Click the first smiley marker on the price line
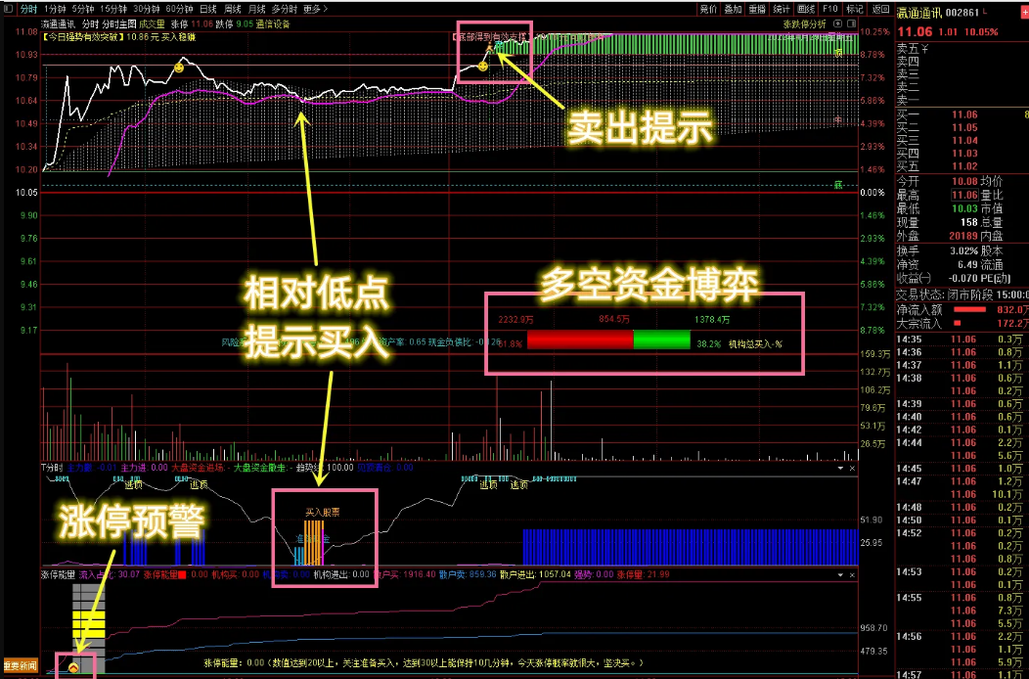Viewport: 1029px width, 679px height. [179, 68]
